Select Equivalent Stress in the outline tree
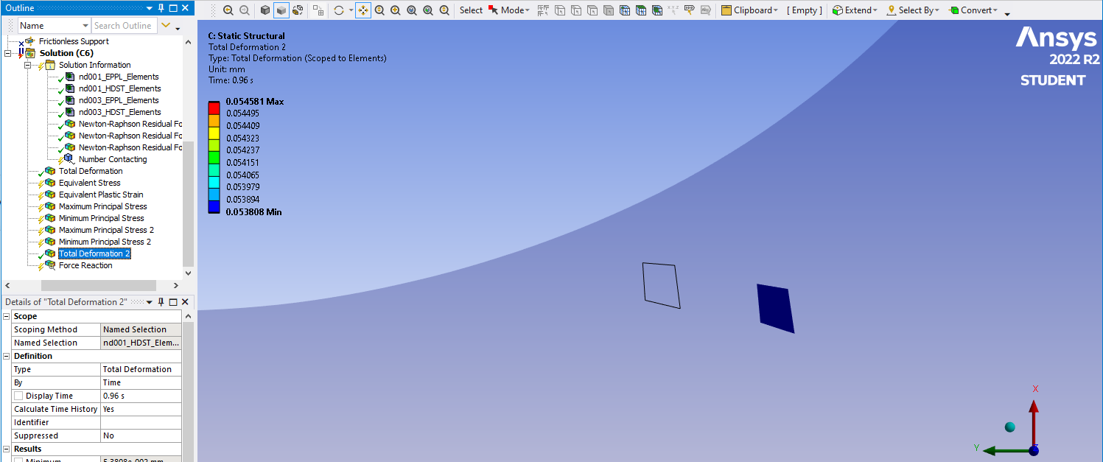The image size is (1103, 462). tap(89, 183)
